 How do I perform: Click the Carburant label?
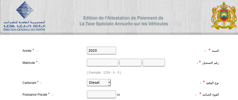29,83
